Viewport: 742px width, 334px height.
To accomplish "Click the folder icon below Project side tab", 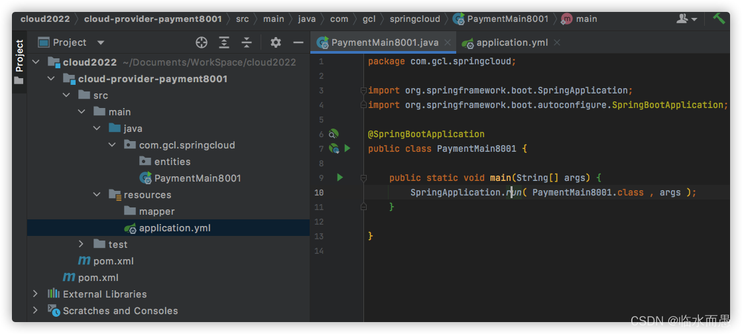I will coord(19,81).
